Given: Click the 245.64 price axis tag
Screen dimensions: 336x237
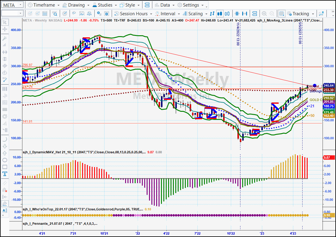Looking at the screenshot, I should (329, 85).
